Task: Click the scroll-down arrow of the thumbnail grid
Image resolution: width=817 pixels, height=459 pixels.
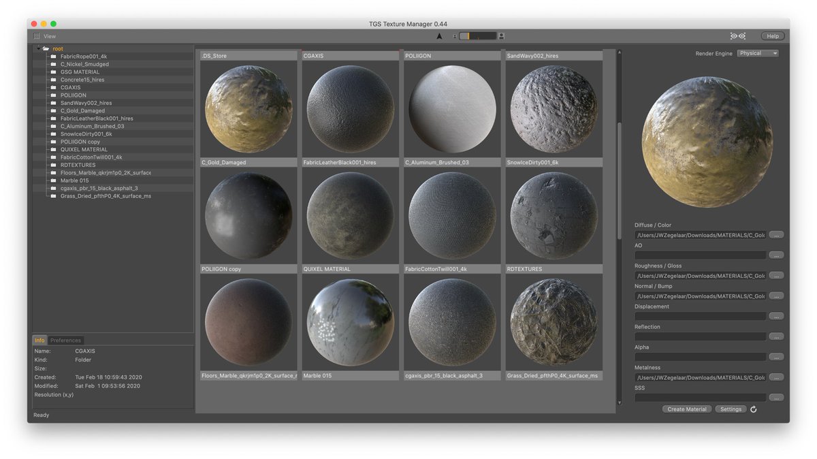Action: 619,402
